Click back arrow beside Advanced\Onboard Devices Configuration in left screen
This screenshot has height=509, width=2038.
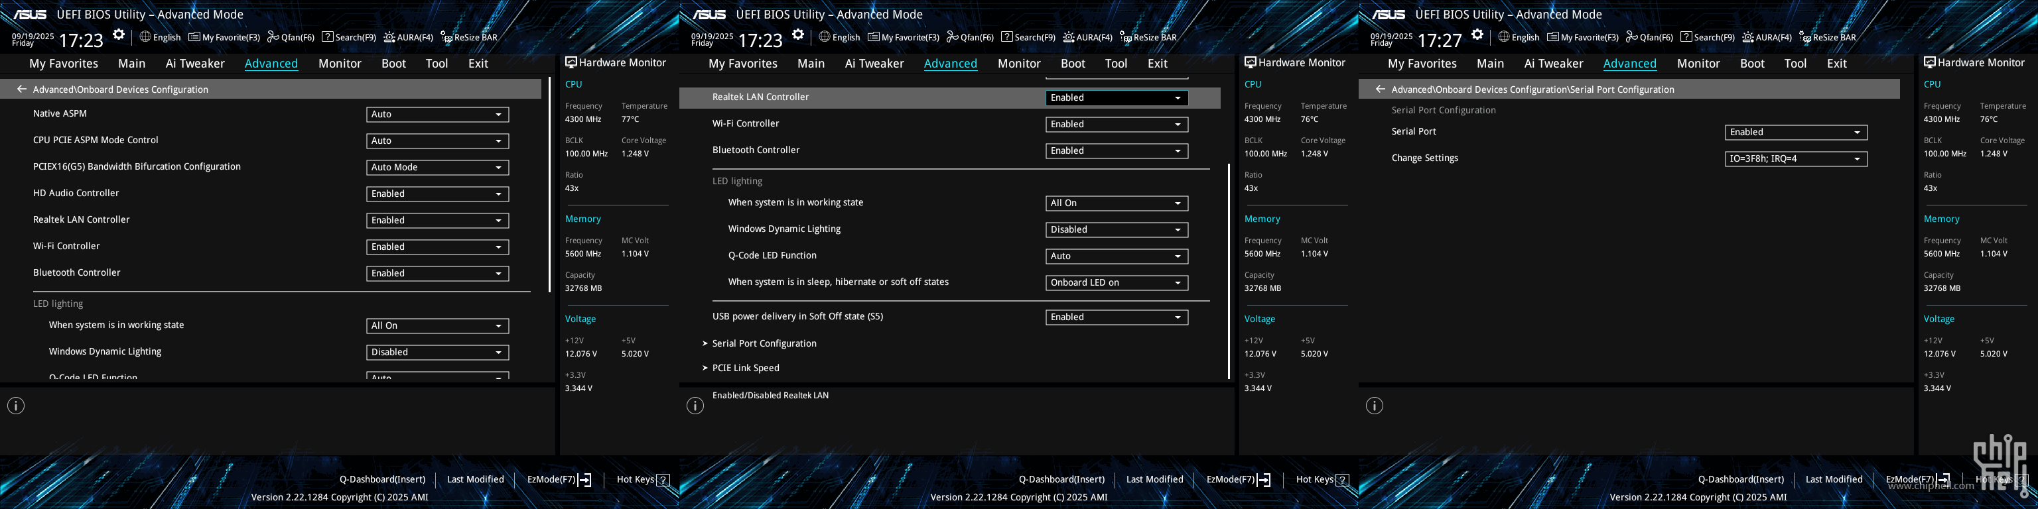(x=21, y=89)
